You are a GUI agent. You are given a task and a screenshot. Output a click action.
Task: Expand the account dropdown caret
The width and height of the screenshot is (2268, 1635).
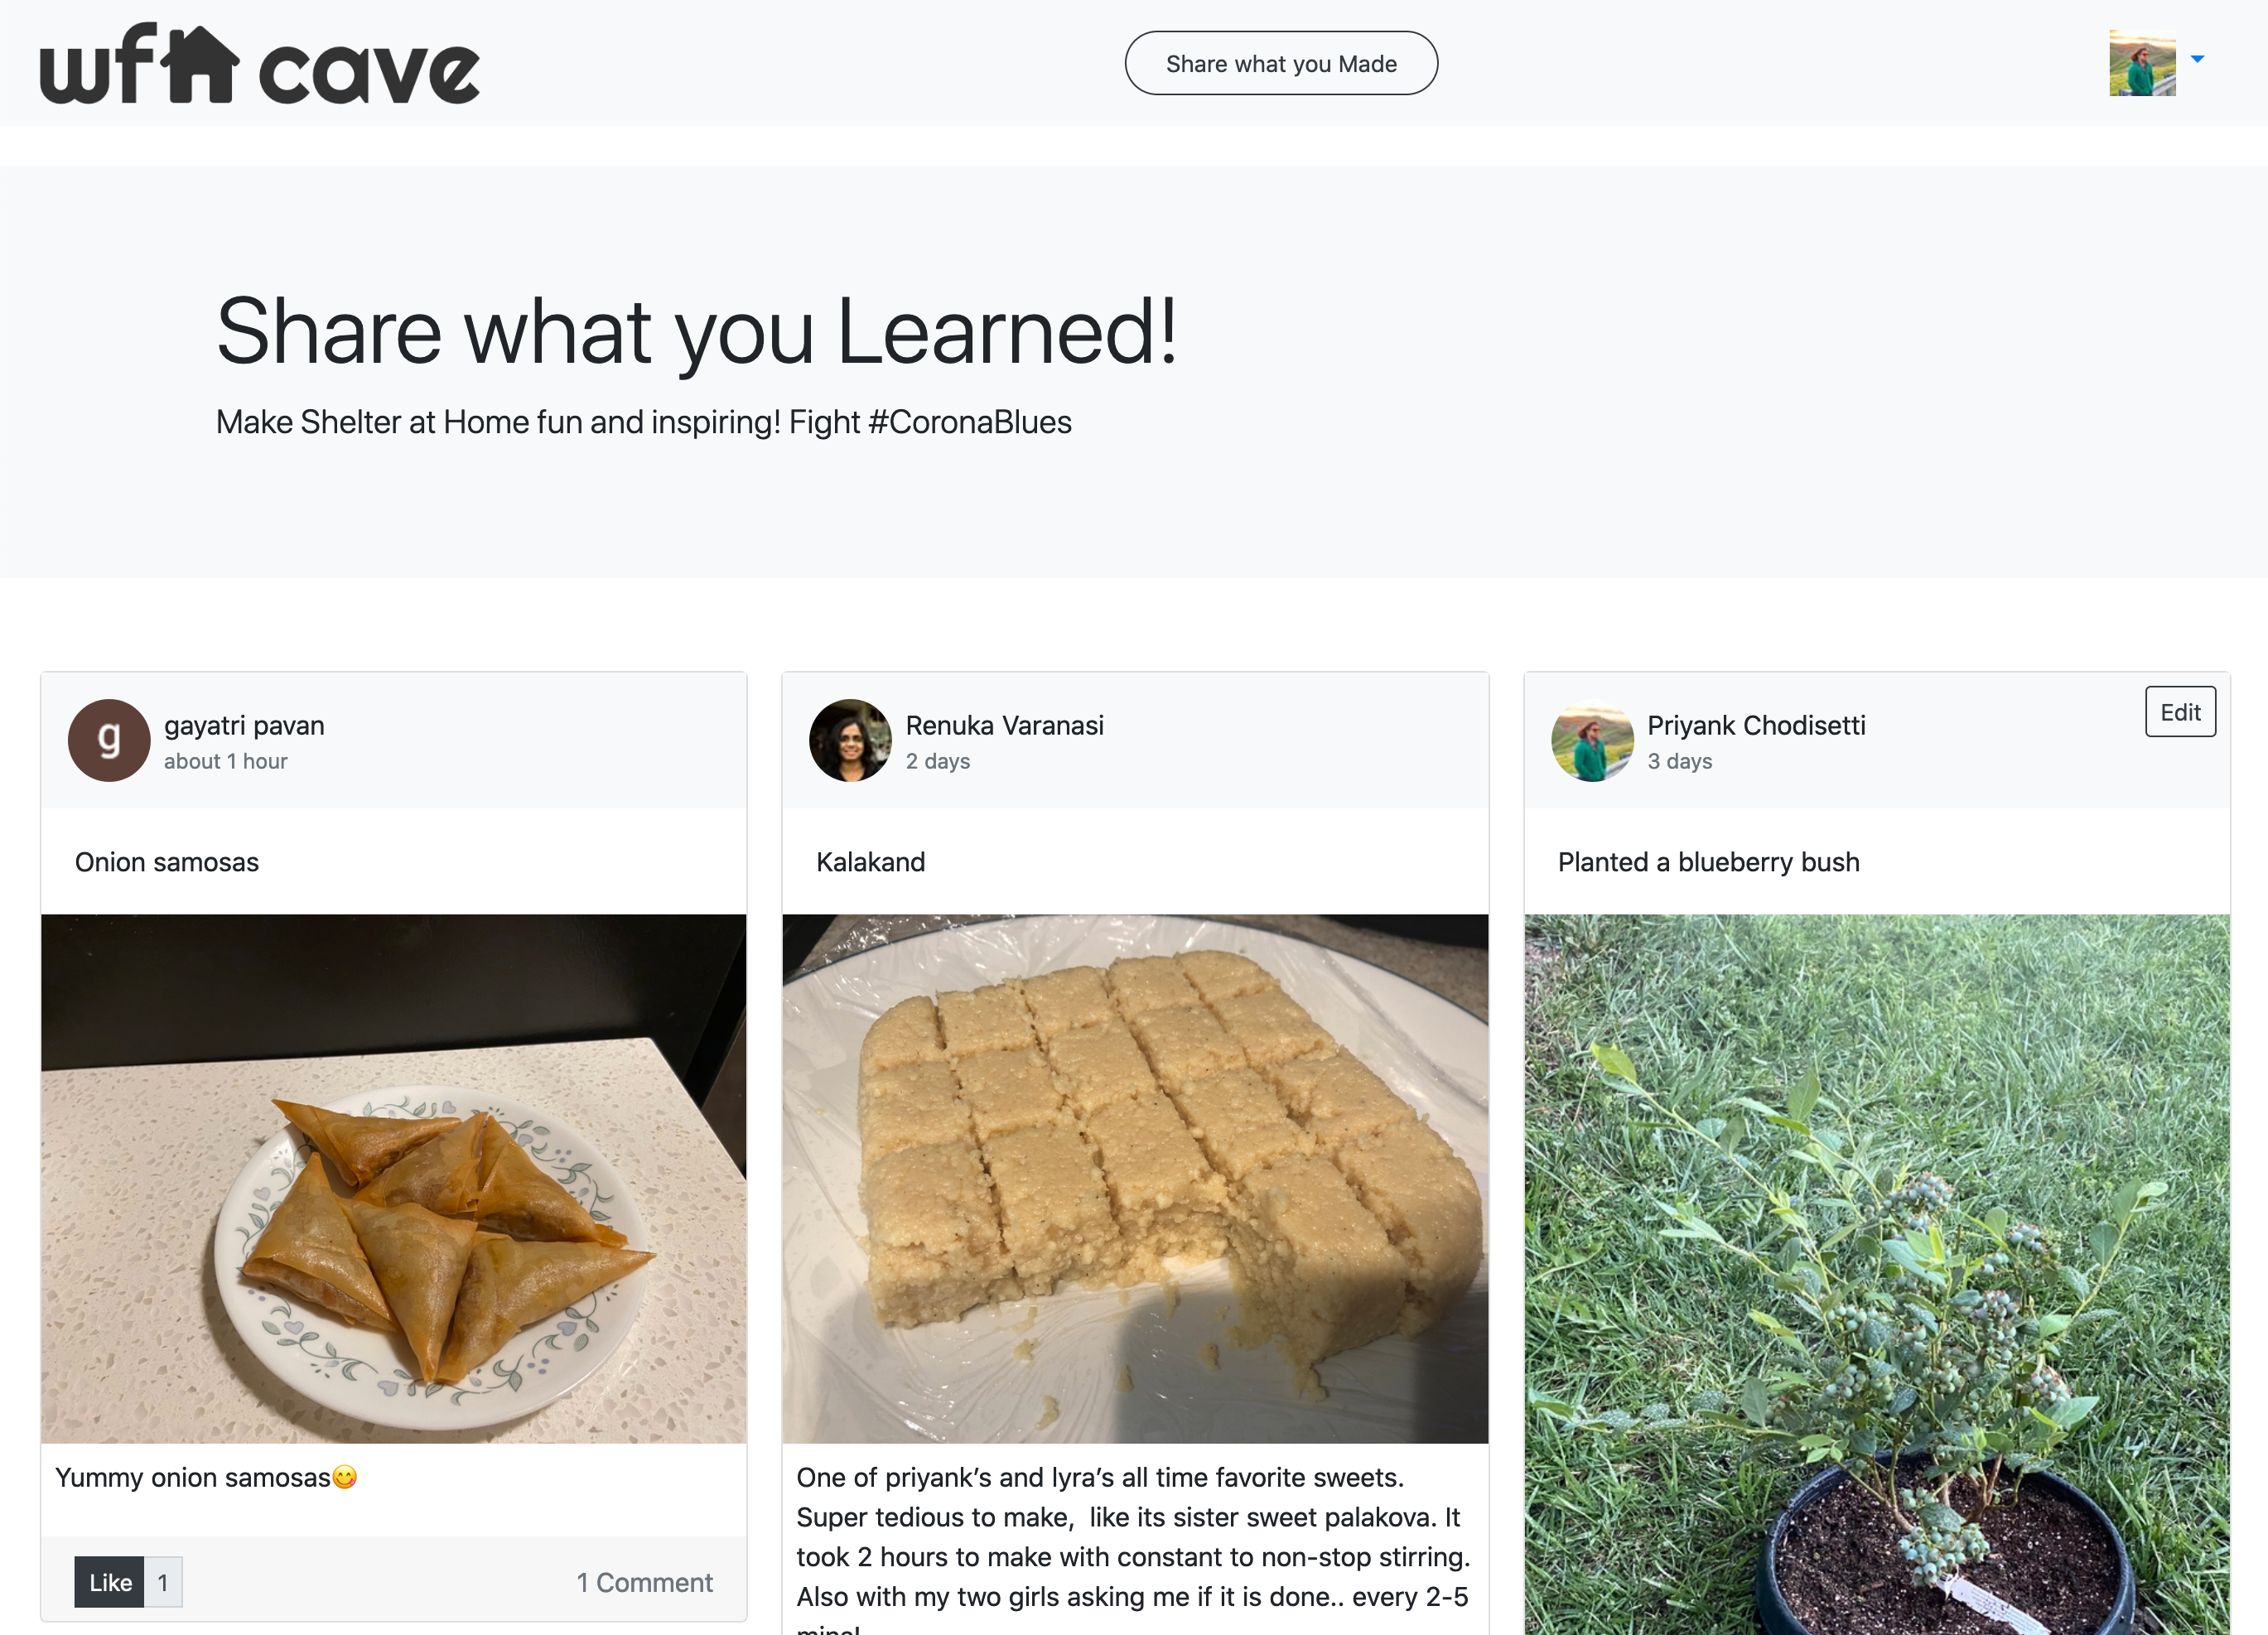pos(2197,59)
